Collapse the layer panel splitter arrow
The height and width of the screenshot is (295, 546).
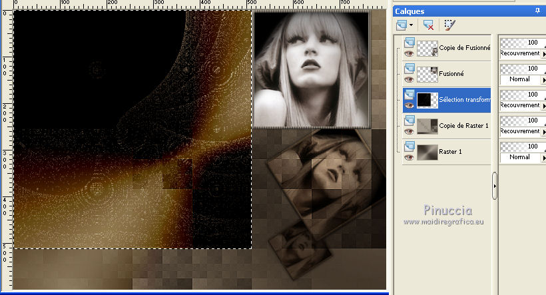[x=495, y=186]
